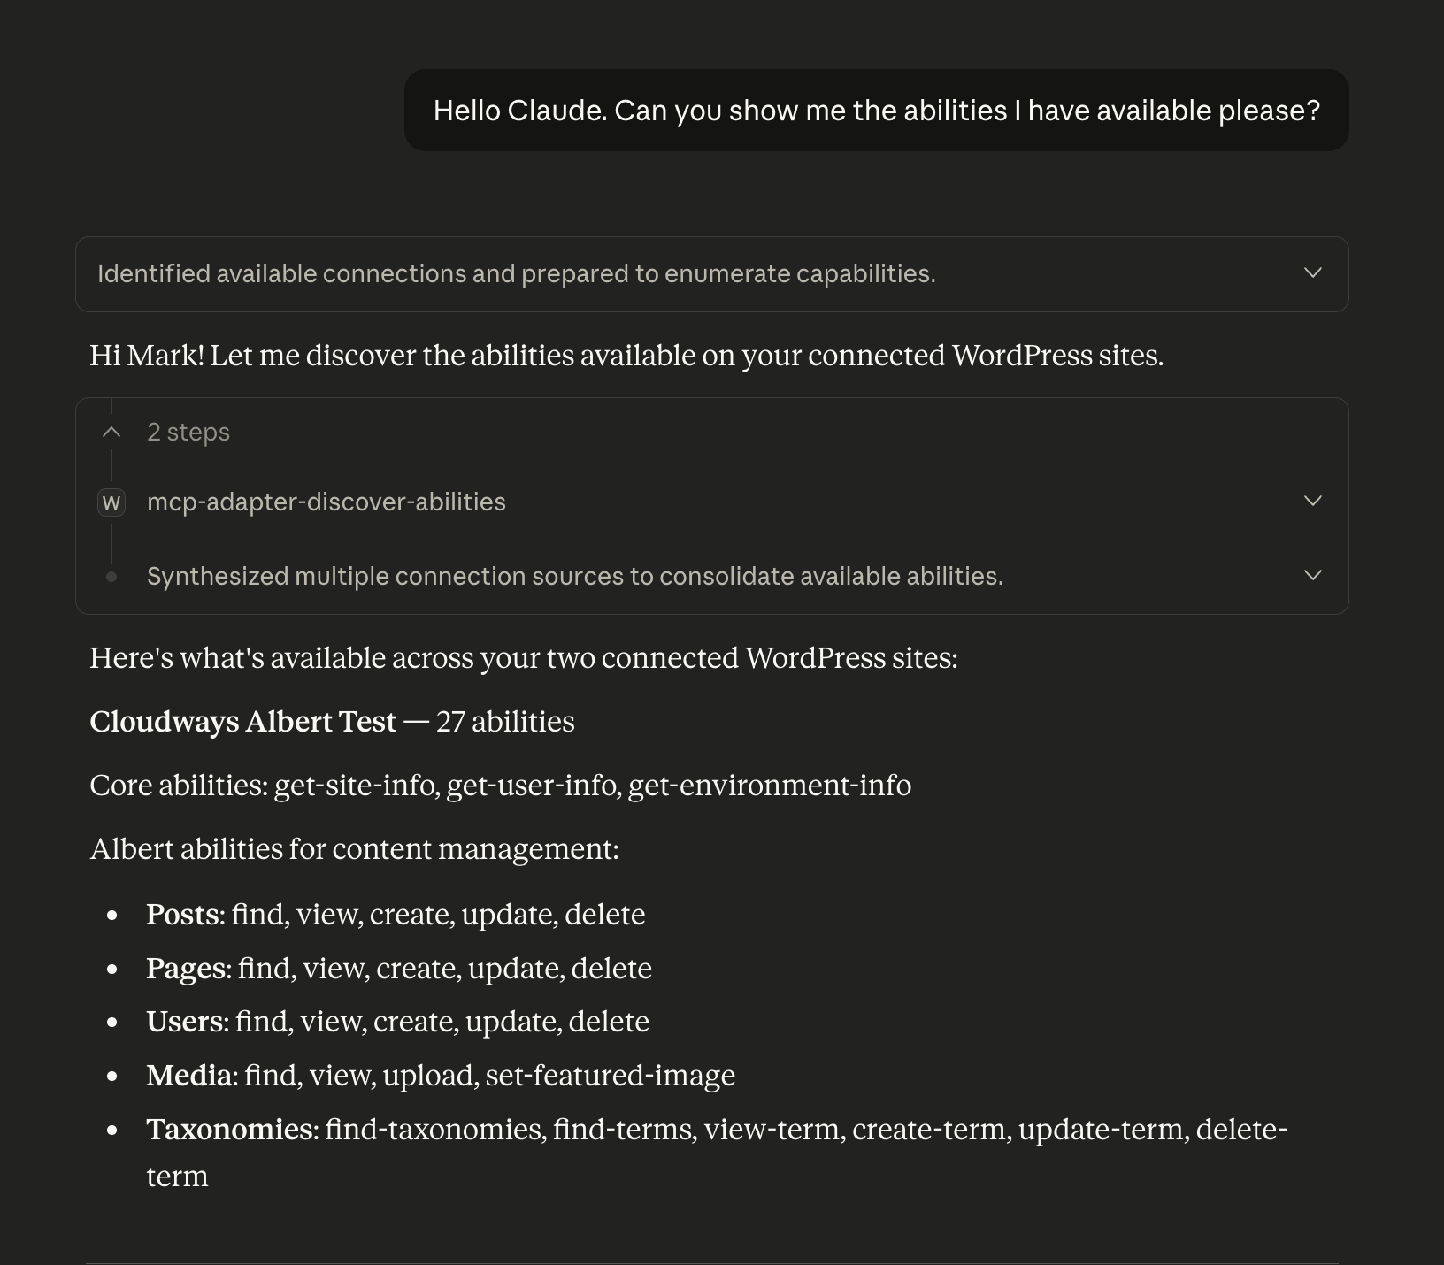Select the Core abilities text line
The image size is (1444, 1265).
[500, 785]
